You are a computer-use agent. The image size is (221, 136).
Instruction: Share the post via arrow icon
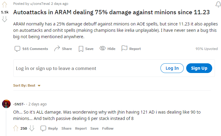pos(63,49)
